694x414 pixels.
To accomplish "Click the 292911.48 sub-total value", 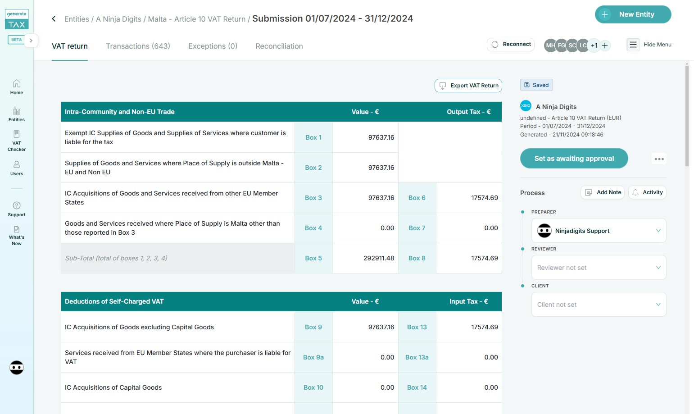I will (x=379, y=258).
